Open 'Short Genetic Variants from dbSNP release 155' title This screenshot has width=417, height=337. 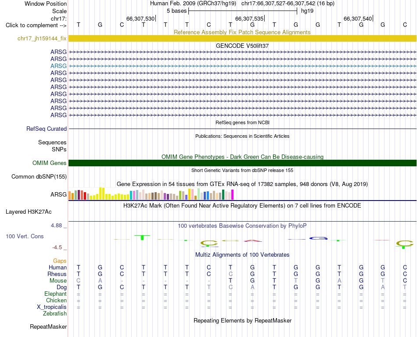[x=242, y=170]
